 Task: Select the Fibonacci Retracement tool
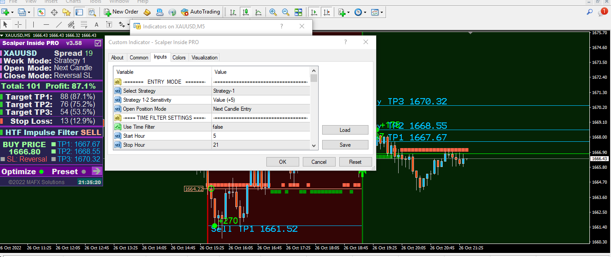pos(84,24)
